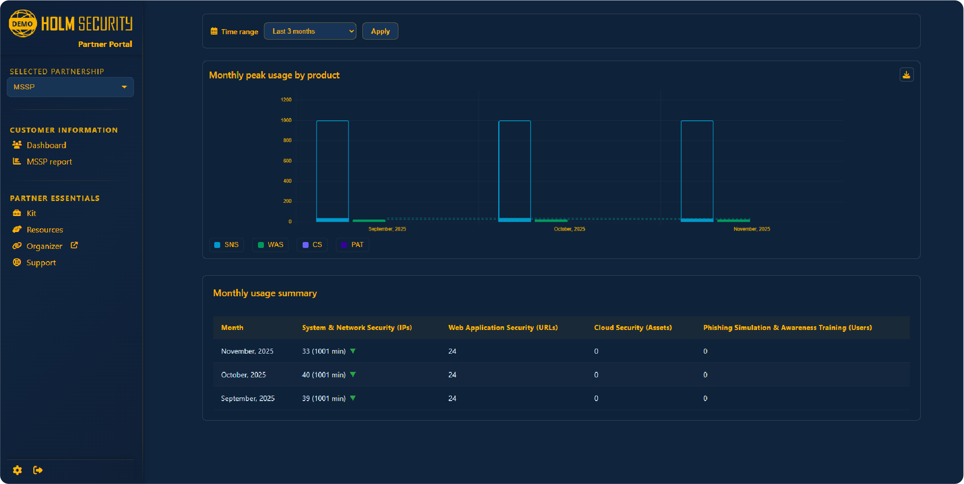964x484 pixels.
Task: Click the Kit briefcase icon
Action: click(x=17, y=213)
